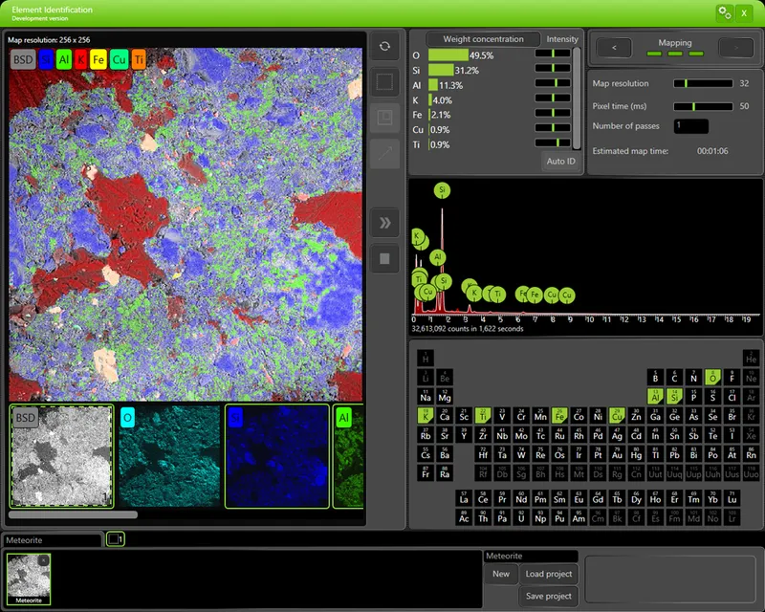765x612 pixels.
Task: Click the rescan/refresh icon beside the map
Action: point(385,46)
